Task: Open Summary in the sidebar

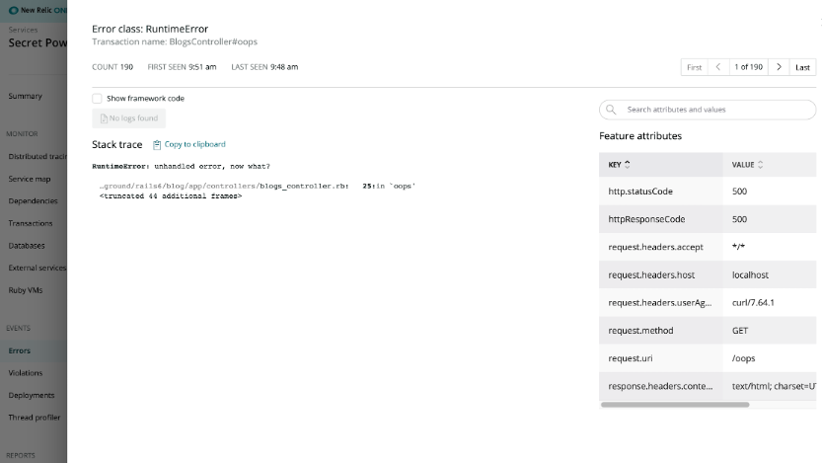Action: 26,96
